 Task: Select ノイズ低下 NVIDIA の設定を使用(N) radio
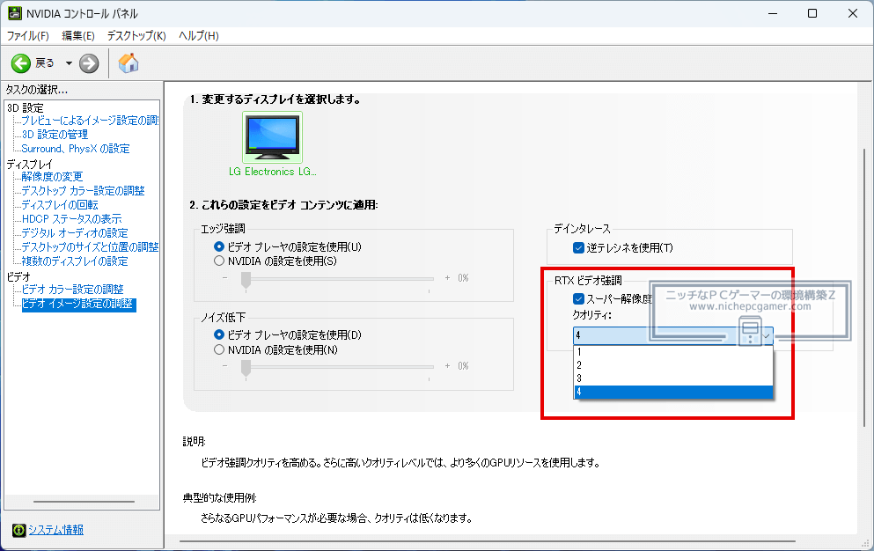219,349
